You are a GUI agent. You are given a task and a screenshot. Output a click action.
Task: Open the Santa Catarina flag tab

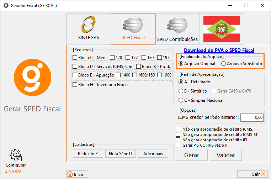click(x=222, y=29)
